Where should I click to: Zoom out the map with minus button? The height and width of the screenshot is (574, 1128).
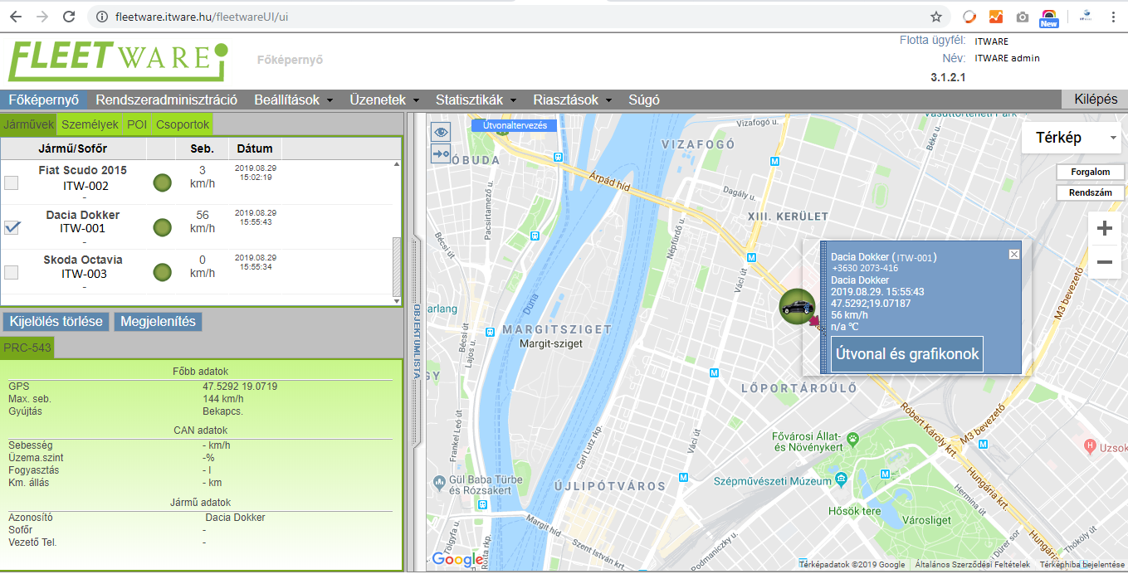point(1104,262)
